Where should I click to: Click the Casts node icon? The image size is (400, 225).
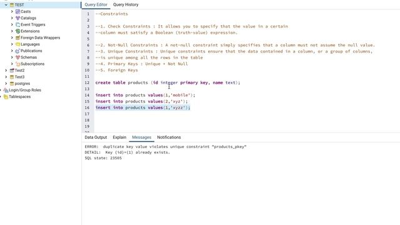[x=17, y=11]
